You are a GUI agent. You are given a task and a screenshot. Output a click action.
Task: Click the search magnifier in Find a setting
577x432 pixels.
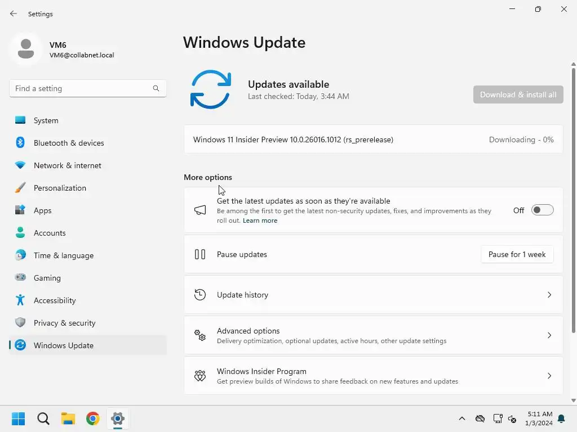(x=156, y=88)
